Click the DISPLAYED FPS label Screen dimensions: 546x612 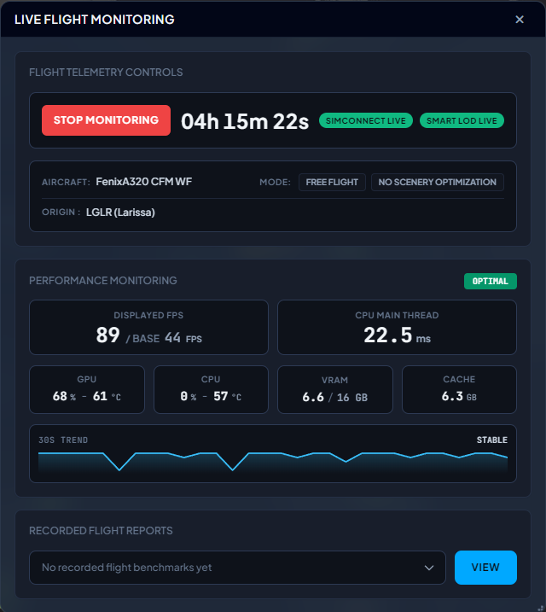point(148,315)
